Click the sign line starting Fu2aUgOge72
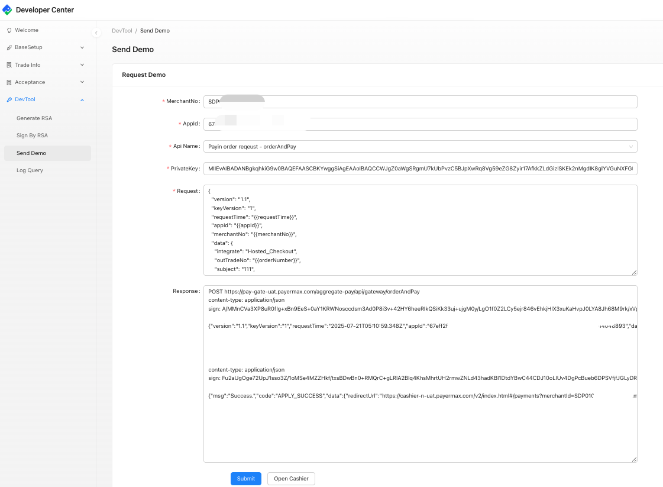The width and height of the screenshot is (663, 487). 422,378
